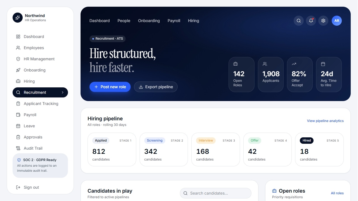Screen dimensions: 358x201
Task: Open Applicant Tracking in sidebar
Action: pyautogui.click(x=40, y=104)
